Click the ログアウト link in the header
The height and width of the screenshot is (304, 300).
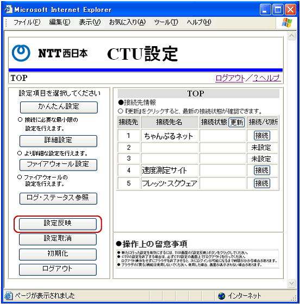point(230,78)
